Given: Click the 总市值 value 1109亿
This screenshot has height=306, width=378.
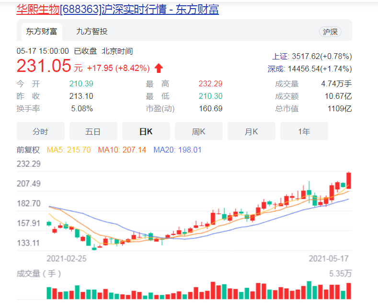Looking at the screenshot, I should 340,108.
